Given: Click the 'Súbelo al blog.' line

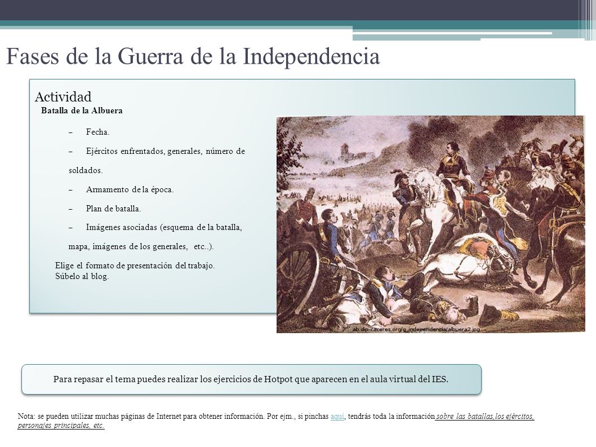Looking at the screenshot, I should click(82, 277).
